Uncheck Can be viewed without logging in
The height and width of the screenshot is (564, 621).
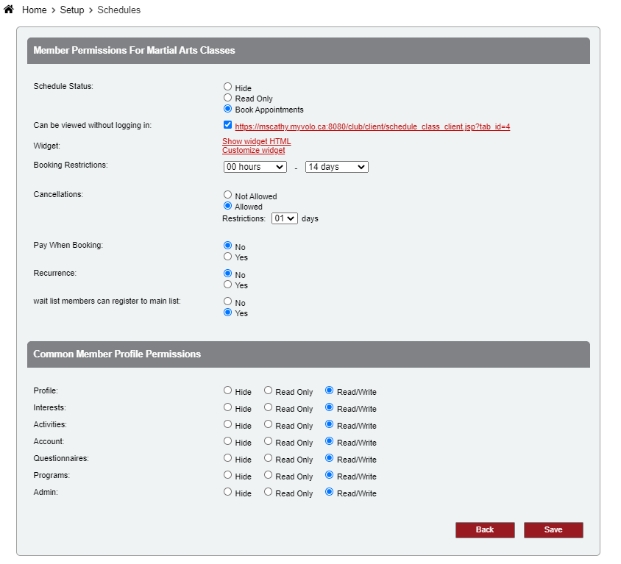pos(227,125)
